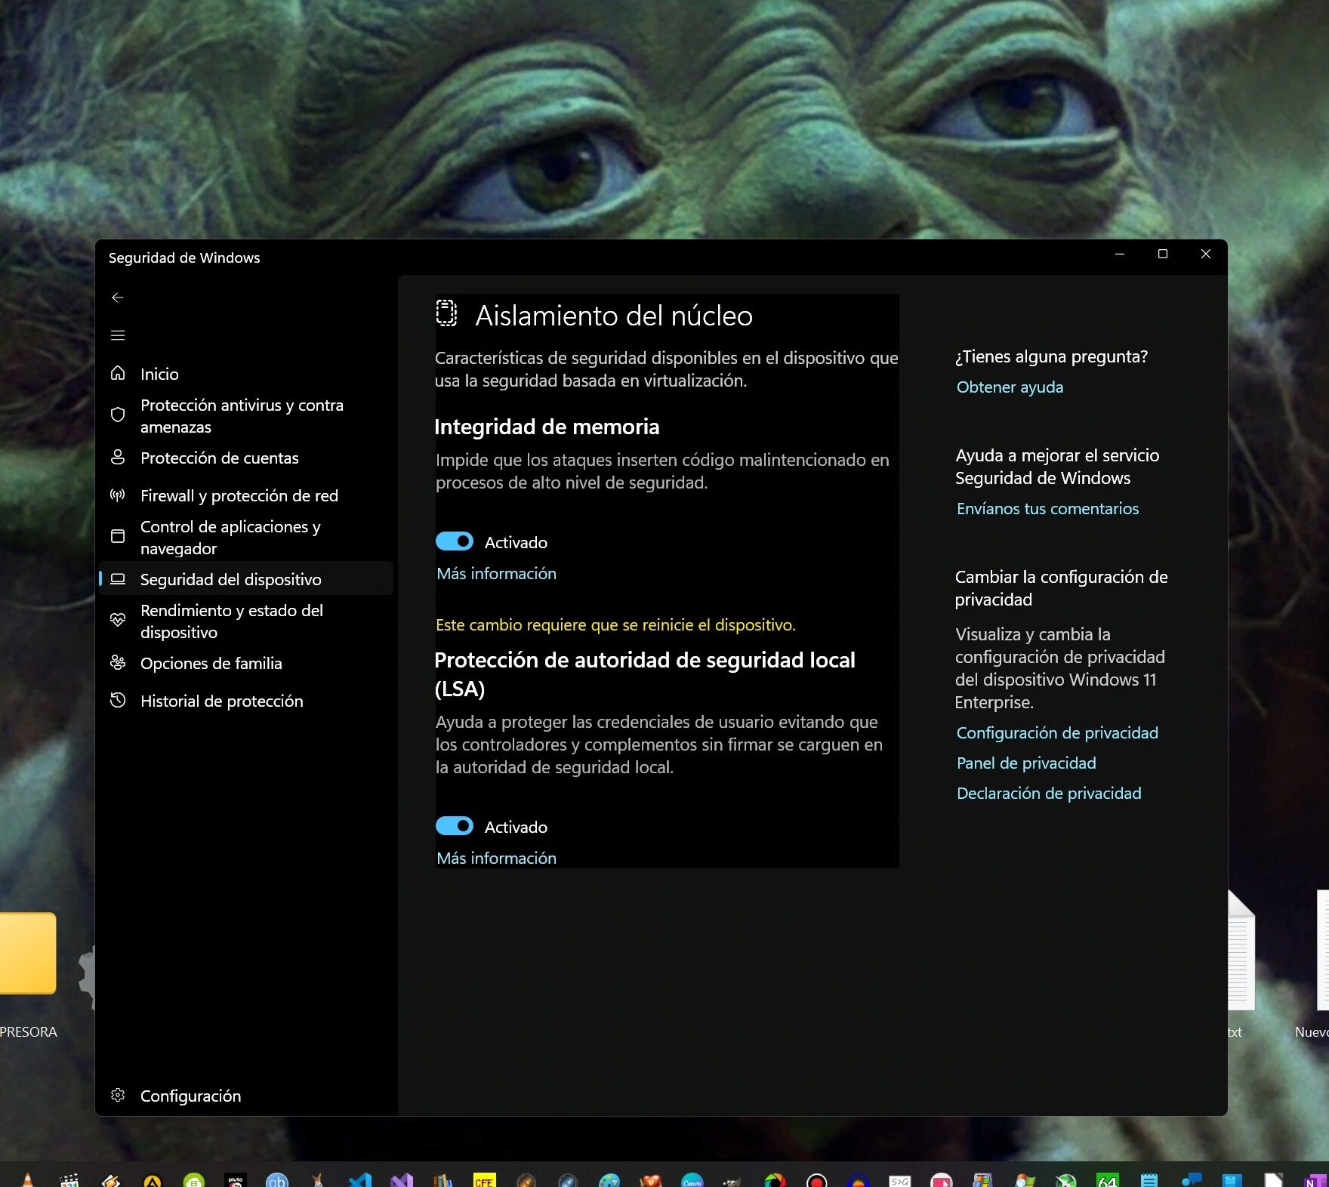The image size is (1329, 1187).
Task: Turn off the LSA protection switch
Action: tap(455, 826)
